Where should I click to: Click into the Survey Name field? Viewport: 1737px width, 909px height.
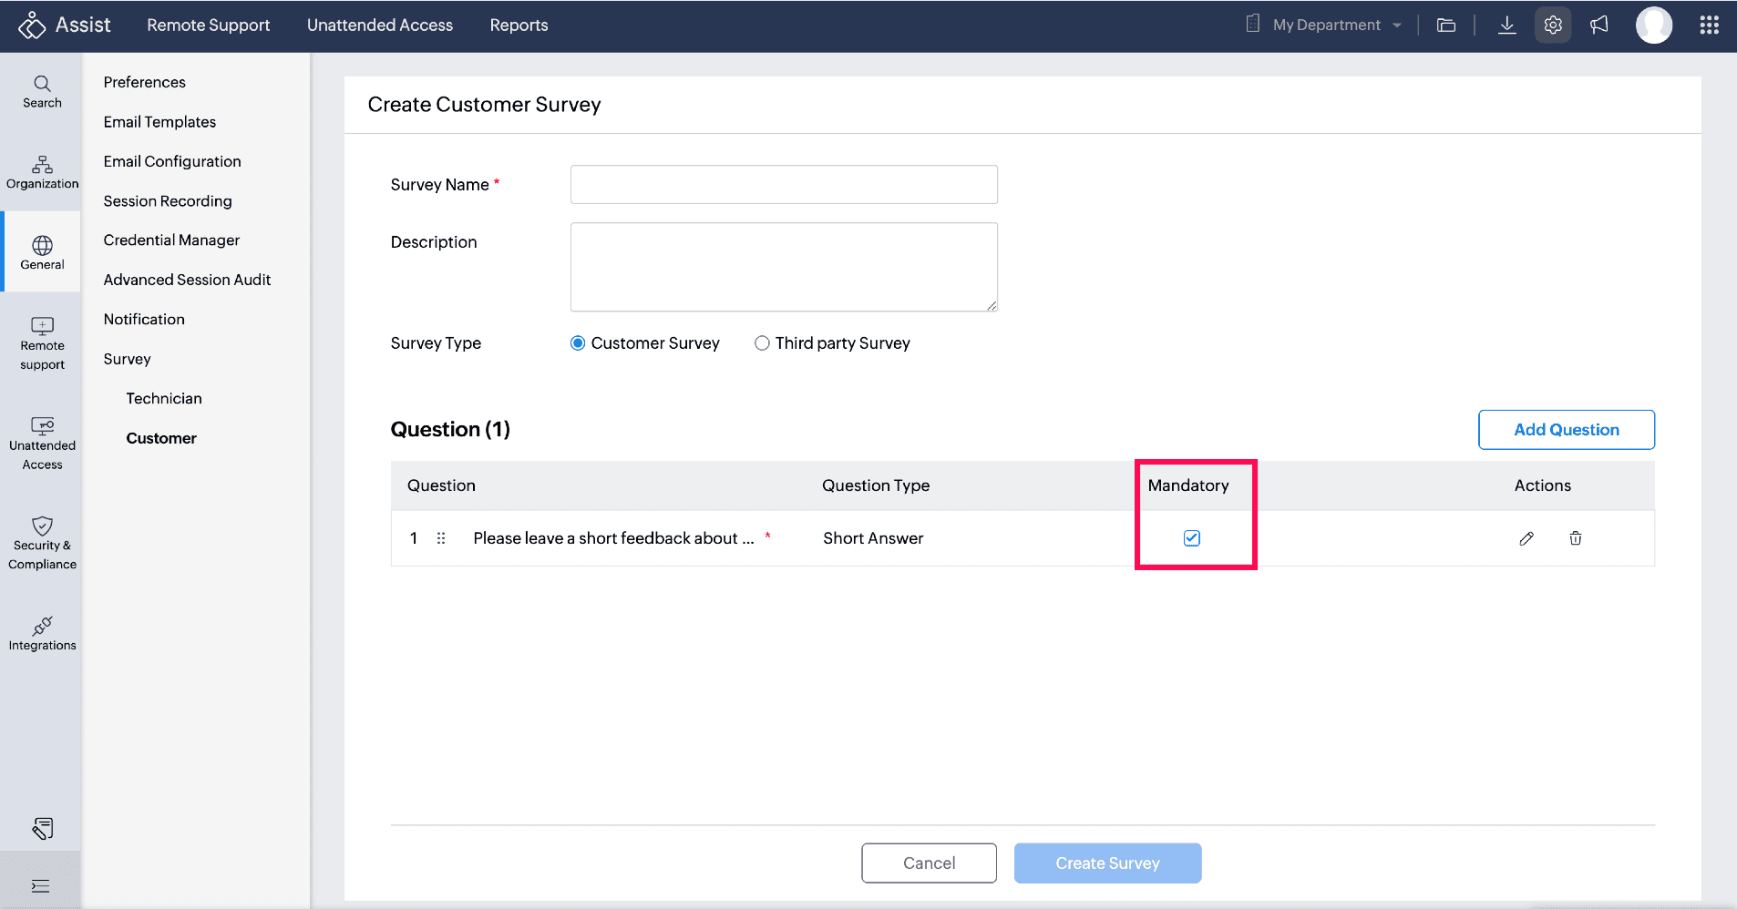[x=784, y=185]
